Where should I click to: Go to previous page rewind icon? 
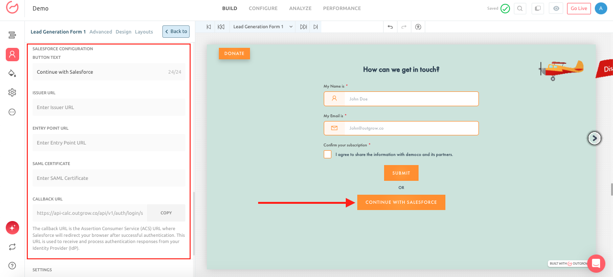tap(221, 27)
